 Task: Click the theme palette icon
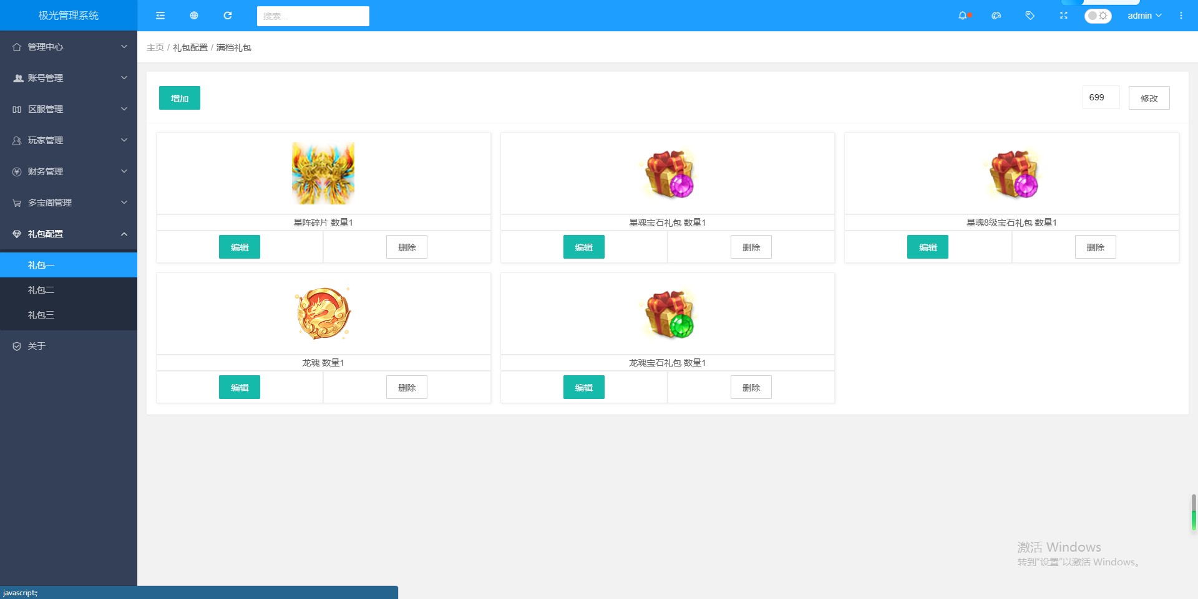pyautogui.click(x=996, y=16)
